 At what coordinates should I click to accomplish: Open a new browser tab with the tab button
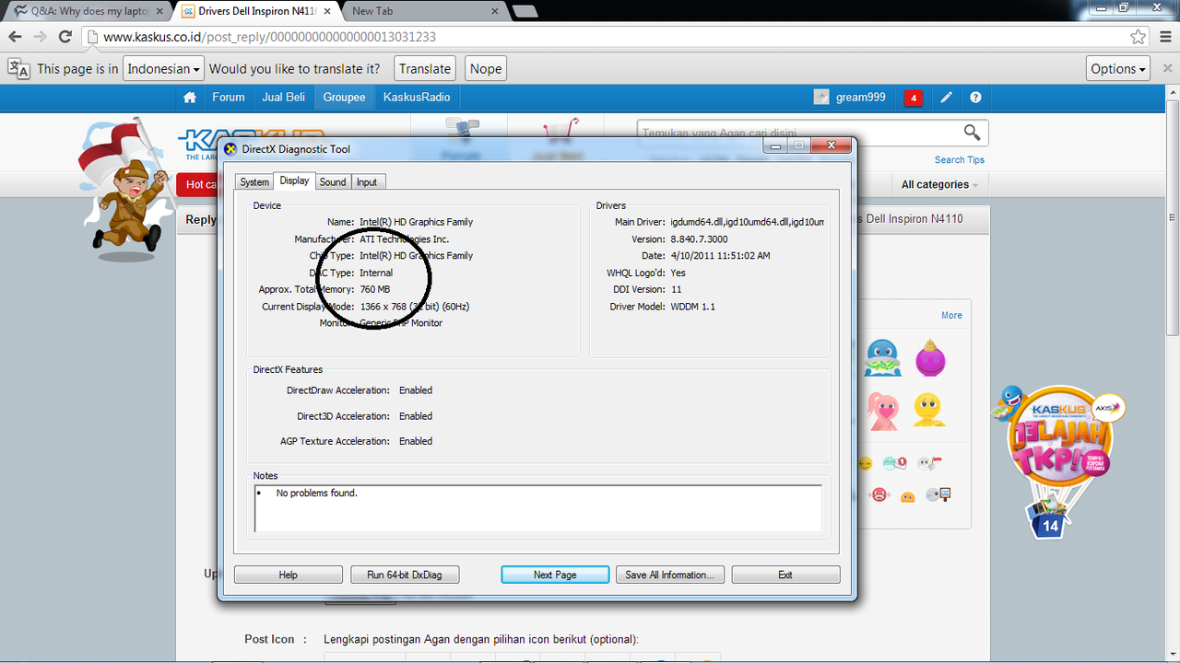(x=525, y=11)
